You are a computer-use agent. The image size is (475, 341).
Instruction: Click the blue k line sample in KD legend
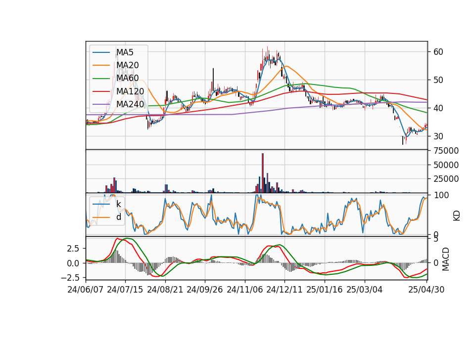pyautogui.click(x=101, y=204)
